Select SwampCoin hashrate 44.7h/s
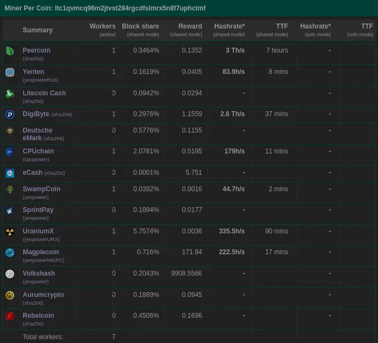 click(233, 189)
